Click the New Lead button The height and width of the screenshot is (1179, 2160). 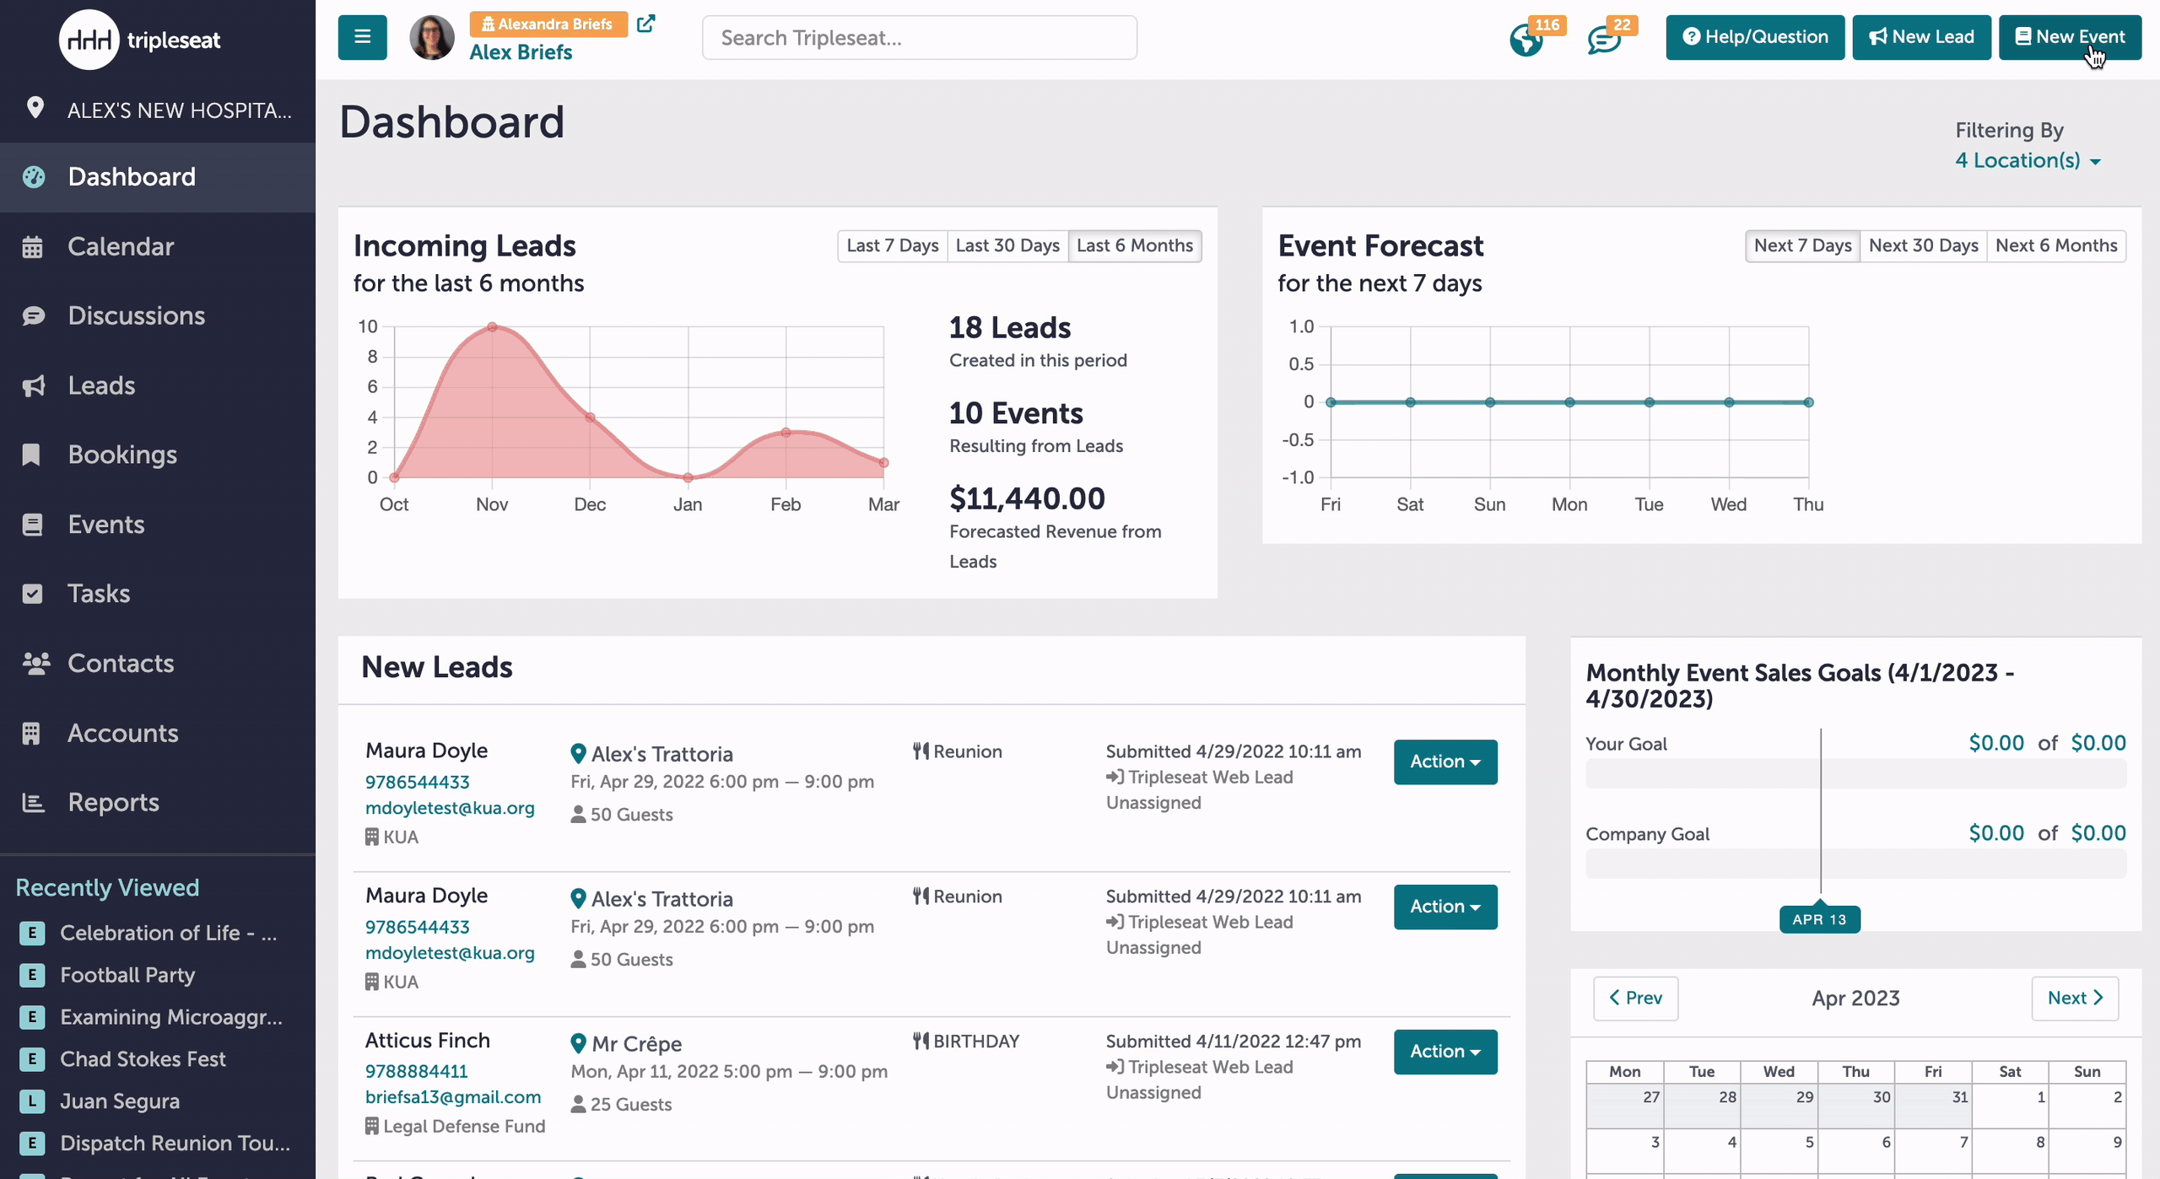[1921, 37]
